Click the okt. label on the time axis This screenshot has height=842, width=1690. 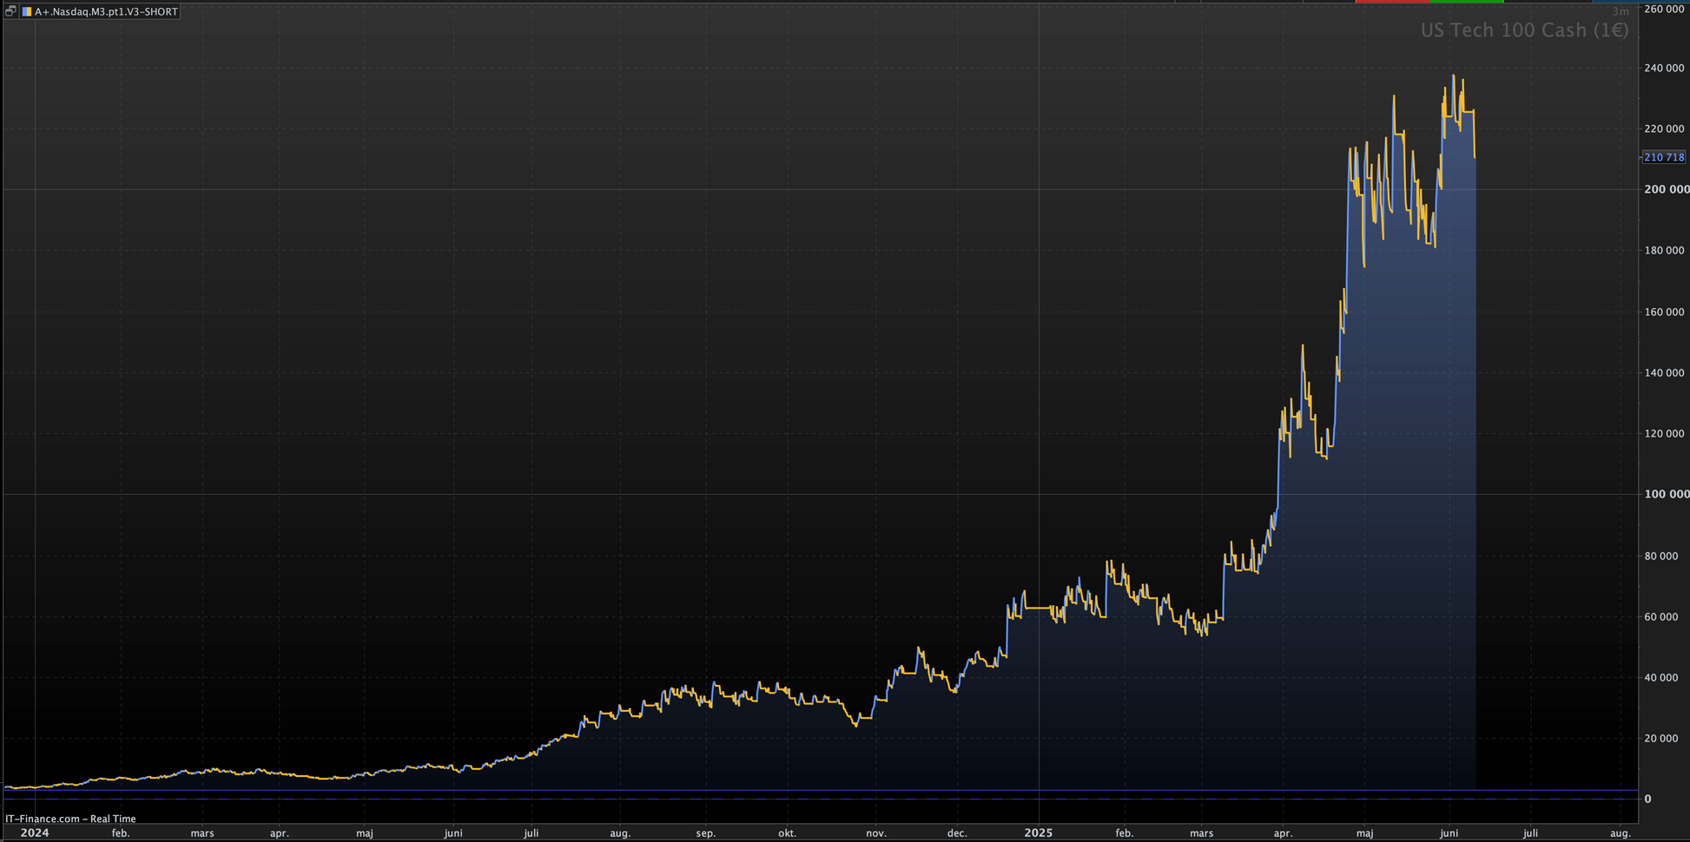787,833
